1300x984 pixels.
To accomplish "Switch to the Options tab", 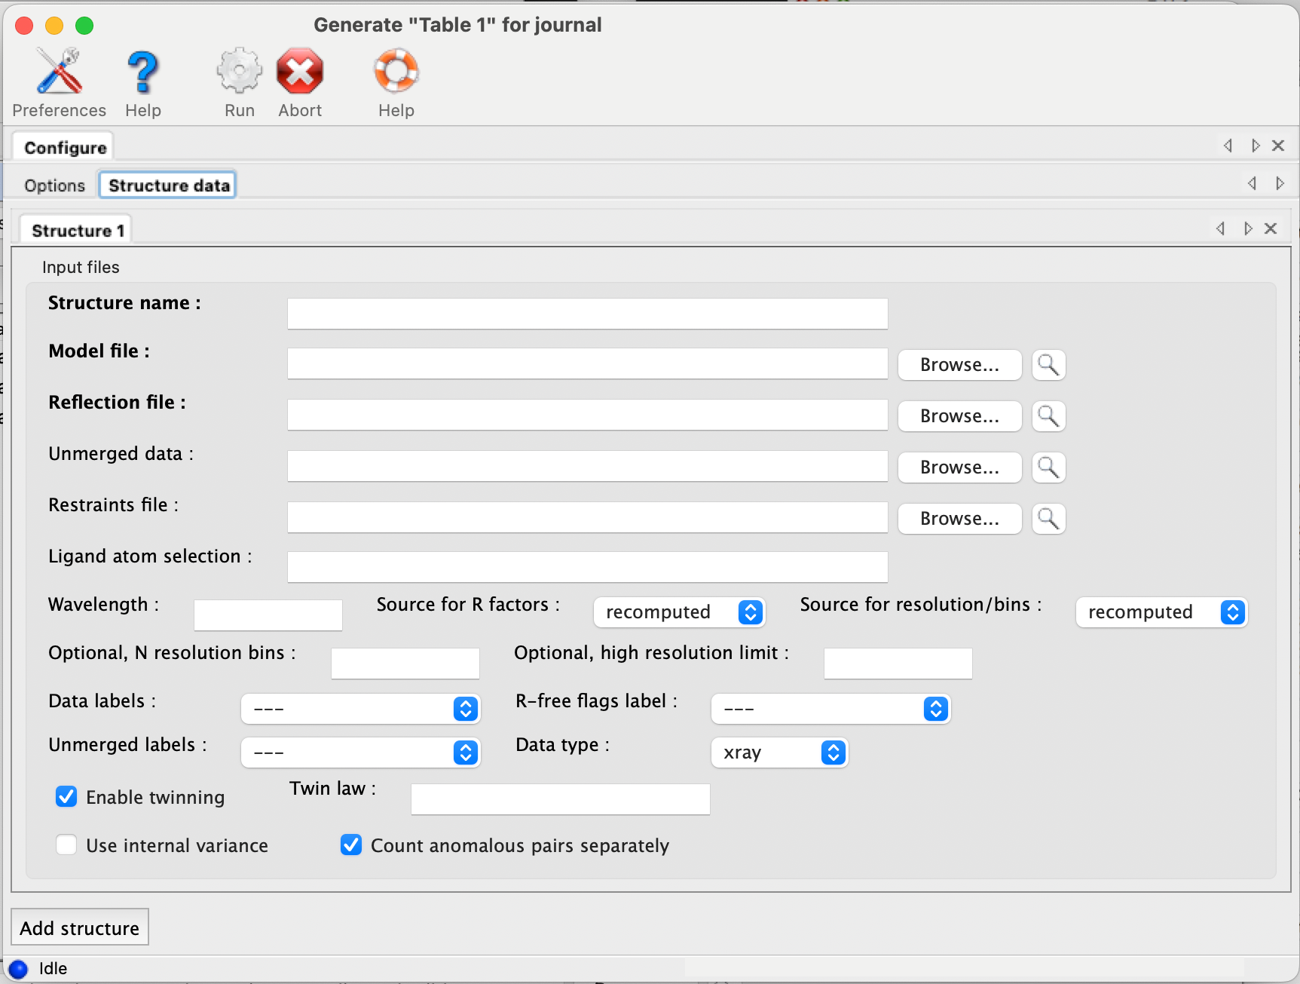I will [x=54, y=185].
